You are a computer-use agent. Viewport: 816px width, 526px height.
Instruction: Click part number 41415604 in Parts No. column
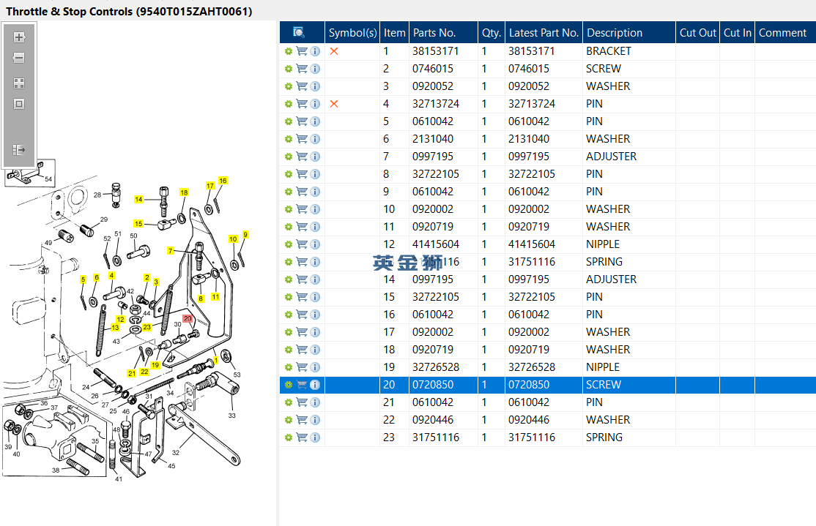(x=436, y=244)
